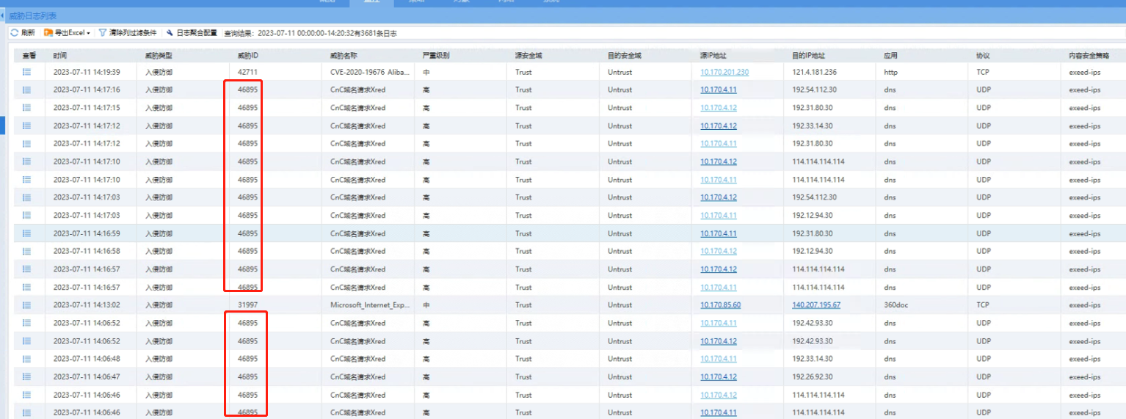Open view icon for 14:17:10 row from 10.170.4.11
The width and height of the screenshot is (1126, 419).
point(26,180)
